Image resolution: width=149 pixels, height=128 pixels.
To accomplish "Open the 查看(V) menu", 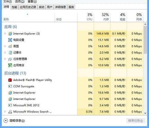I will pyautogui.click(x=32, y=1).
